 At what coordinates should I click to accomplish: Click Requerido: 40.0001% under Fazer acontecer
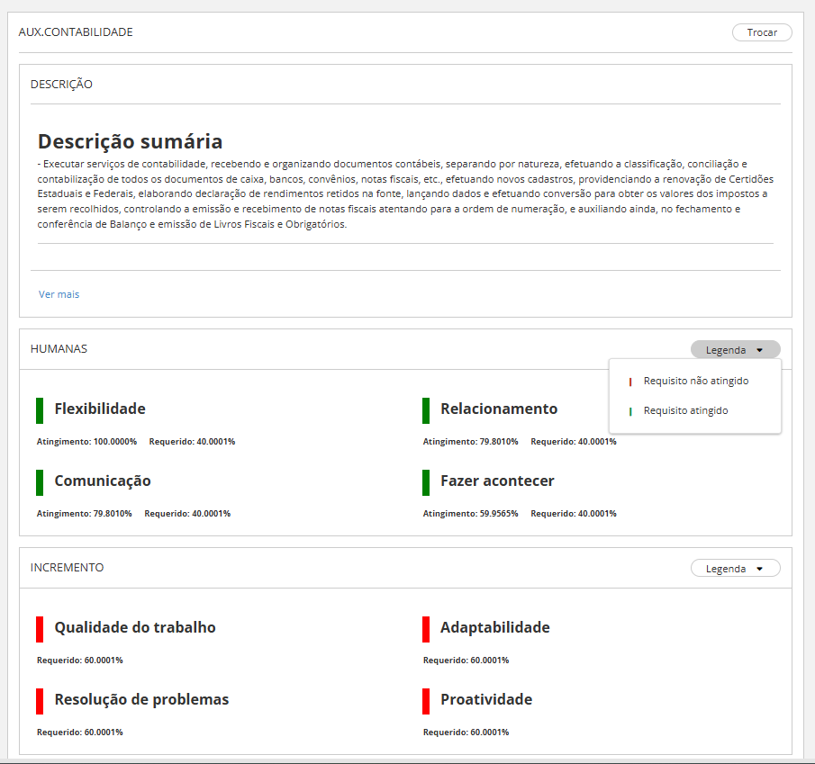click(x=574, y=514)
